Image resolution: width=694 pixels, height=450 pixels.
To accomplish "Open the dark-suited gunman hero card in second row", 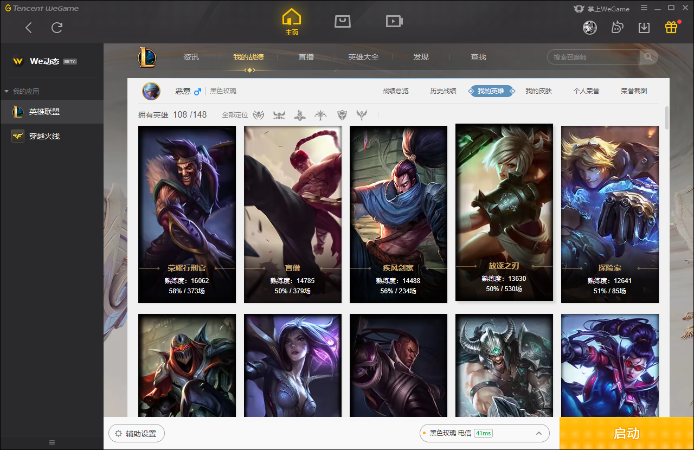I will [399, 365].
